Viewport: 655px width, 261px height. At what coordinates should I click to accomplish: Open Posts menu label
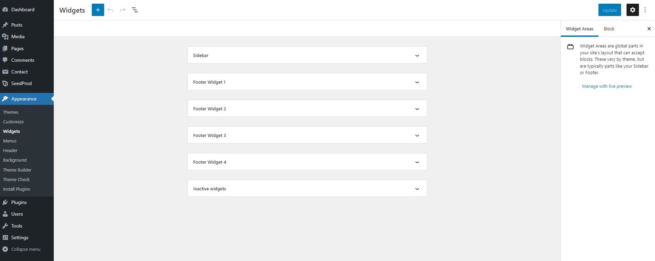point(17,25)
